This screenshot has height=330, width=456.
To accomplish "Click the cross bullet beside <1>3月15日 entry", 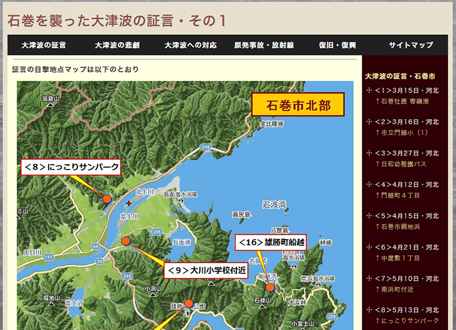I will click(369, 90).
